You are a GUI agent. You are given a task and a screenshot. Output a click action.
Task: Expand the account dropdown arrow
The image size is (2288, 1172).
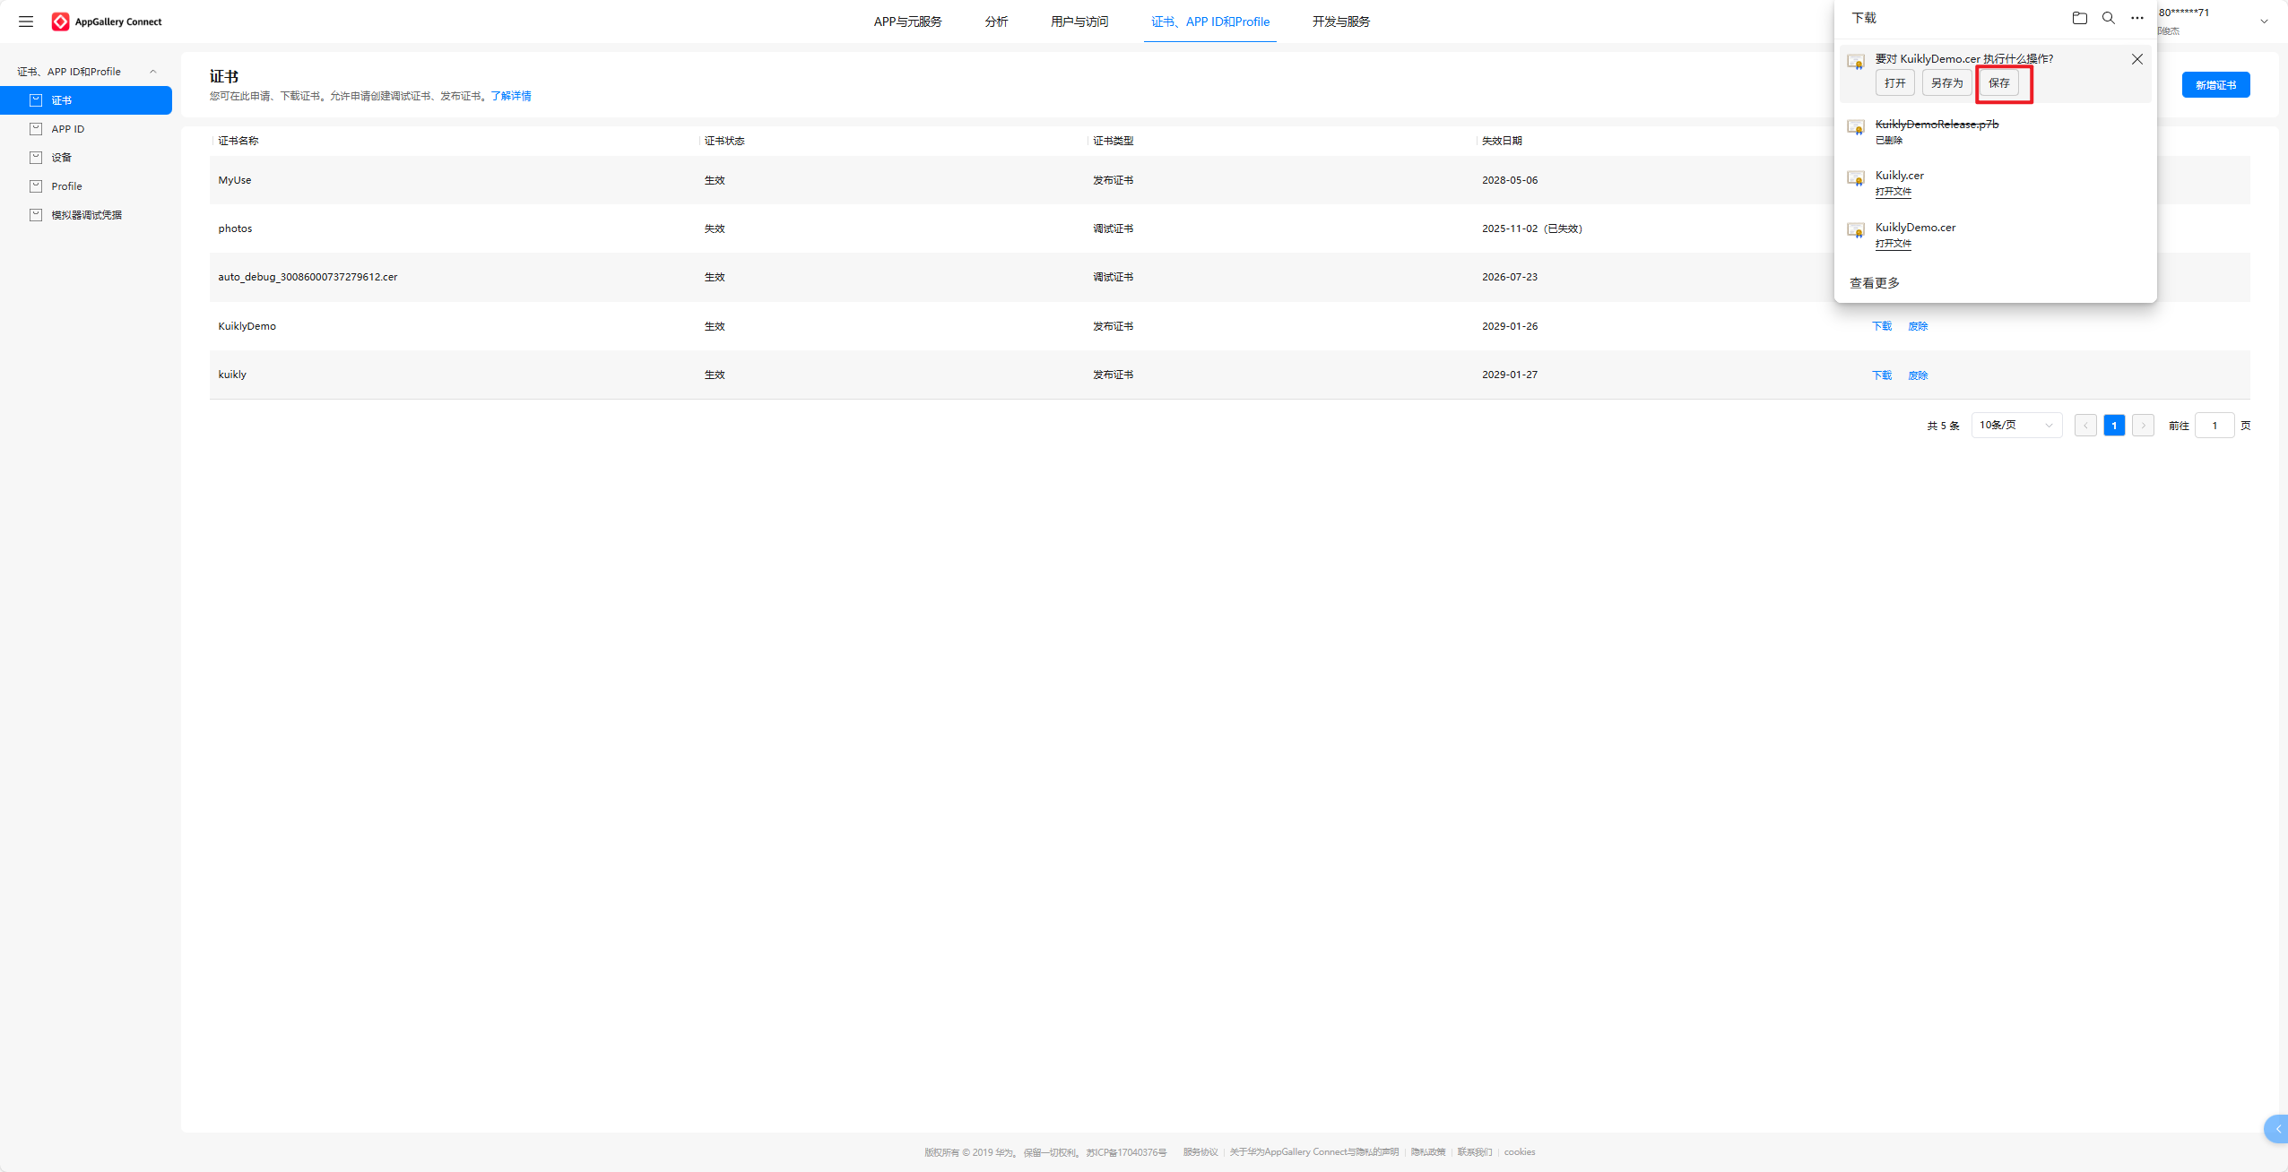click(x=2264, y=22)
